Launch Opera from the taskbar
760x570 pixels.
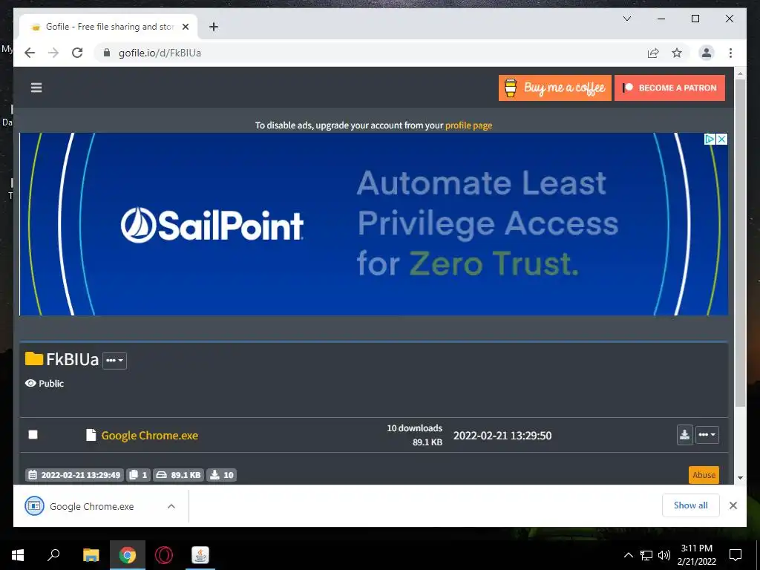click(x=164, y=555)
